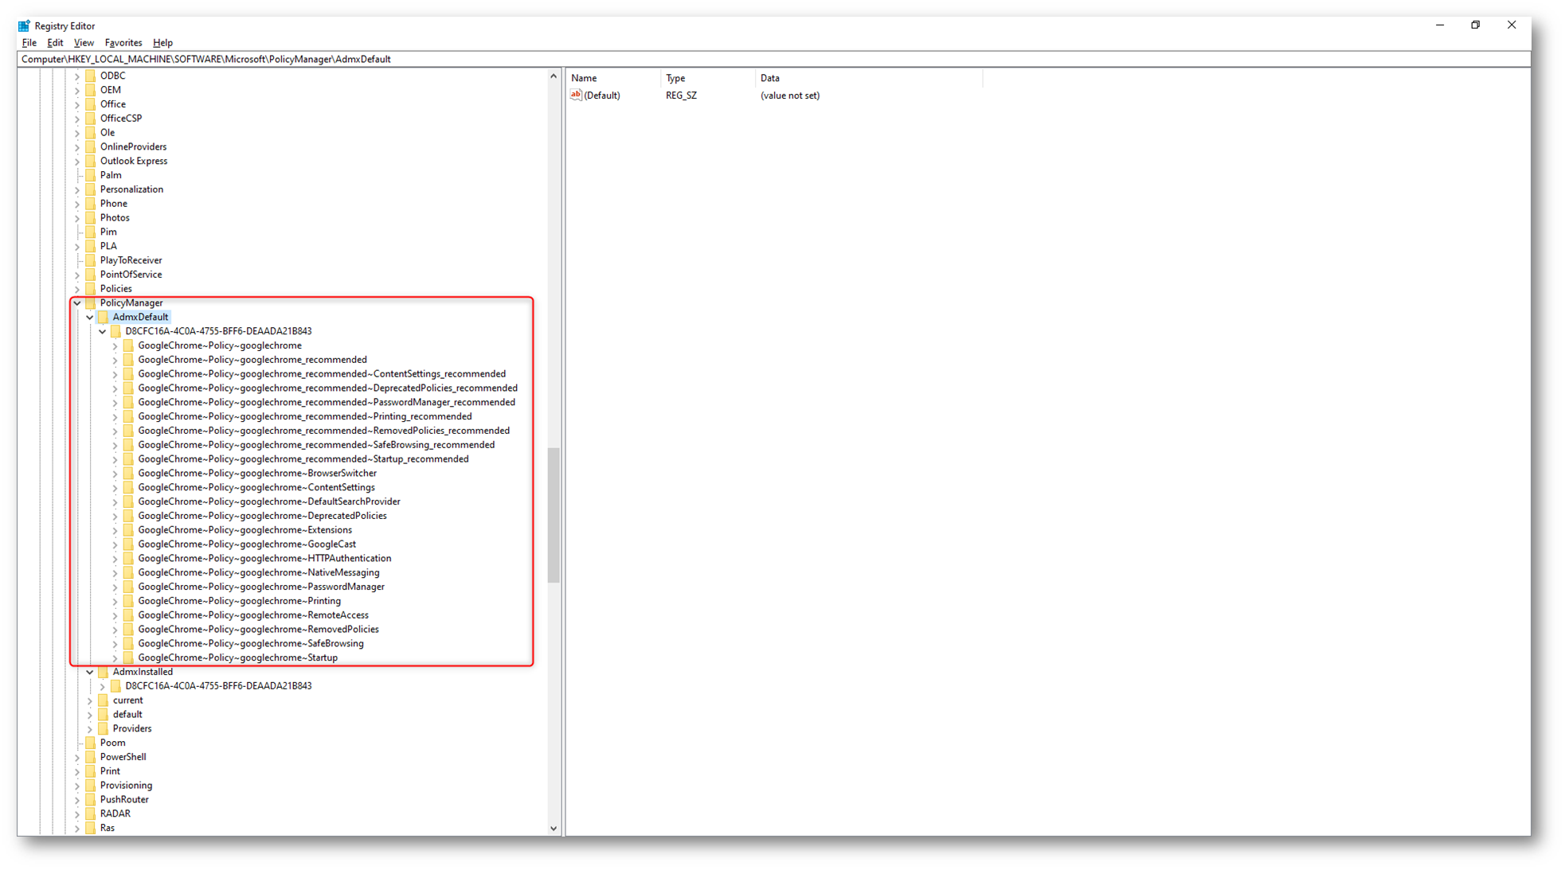Click the tree scrollbar up arrow
1565x870 pixels.
(x=554, y=76)
